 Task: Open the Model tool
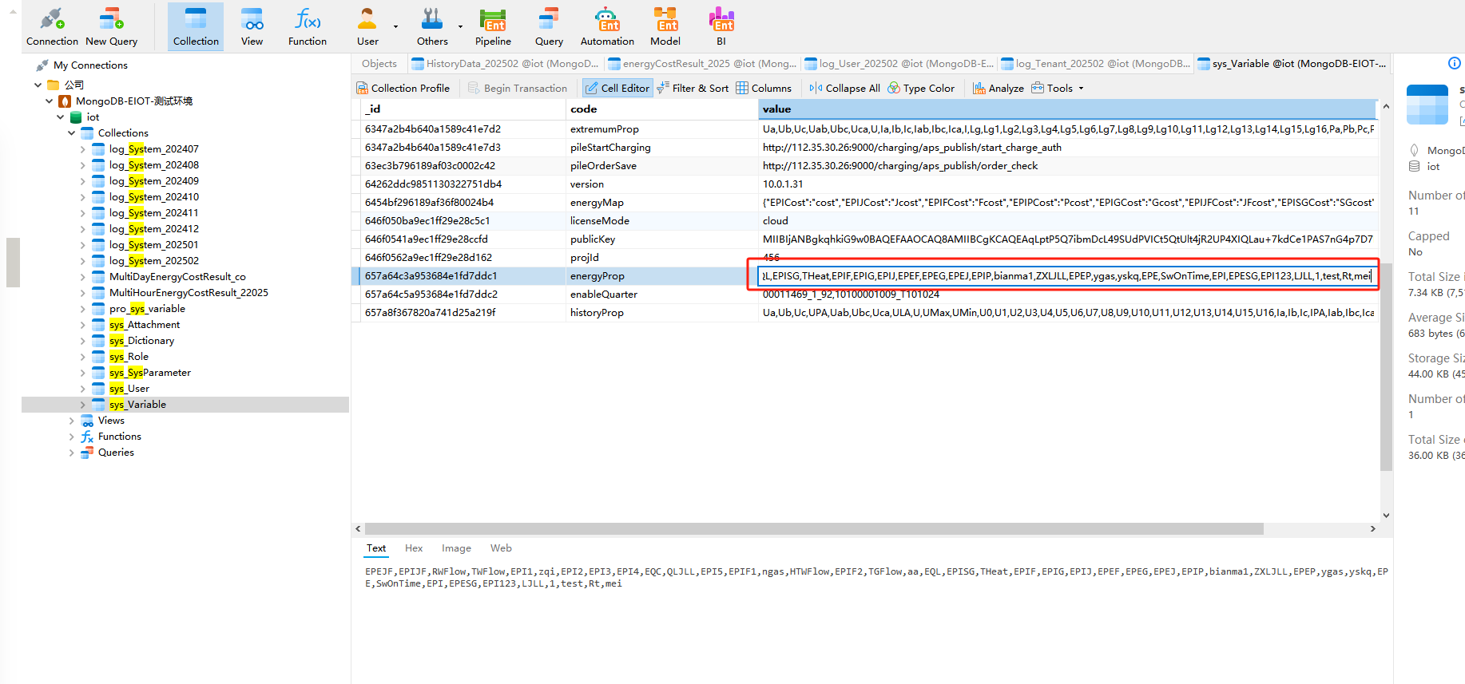[665, 26]
